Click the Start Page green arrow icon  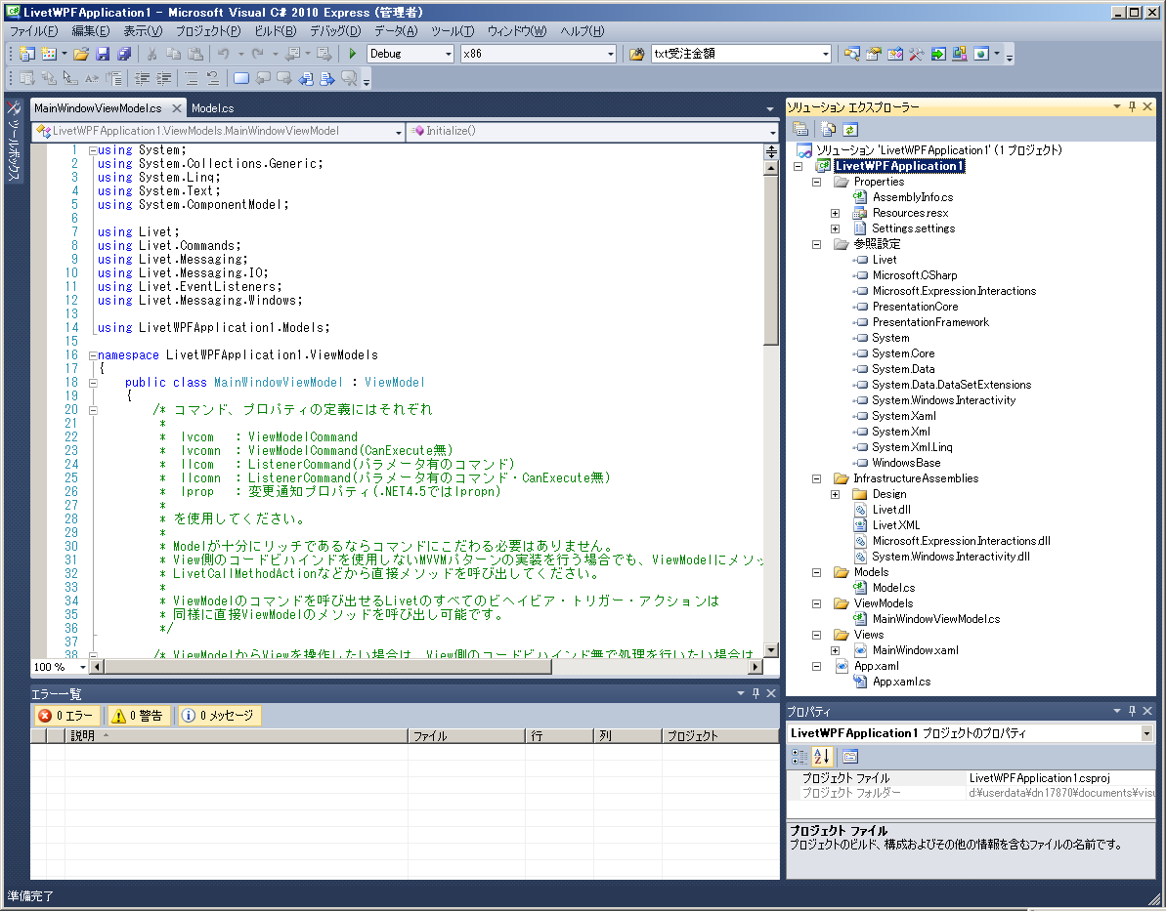click(937, 54)
